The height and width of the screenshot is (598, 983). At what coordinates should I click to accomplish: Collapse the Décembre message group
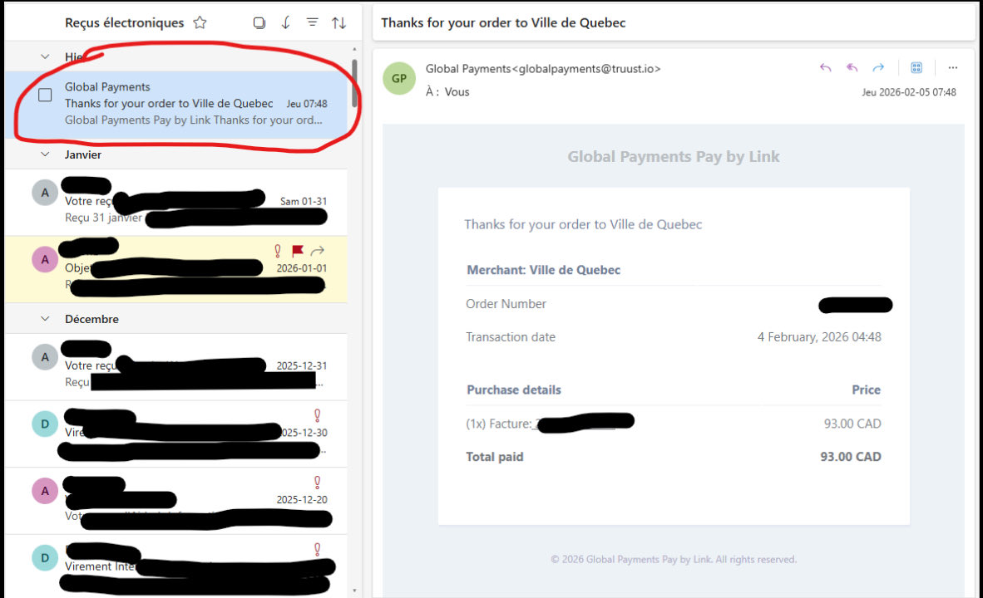[x=45, y=319]
